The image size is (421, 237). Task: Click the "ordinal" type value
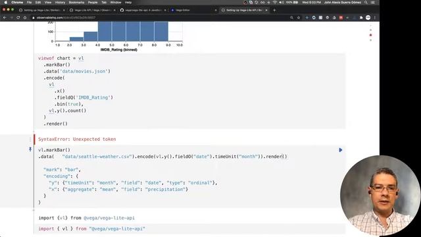(200, 183)
